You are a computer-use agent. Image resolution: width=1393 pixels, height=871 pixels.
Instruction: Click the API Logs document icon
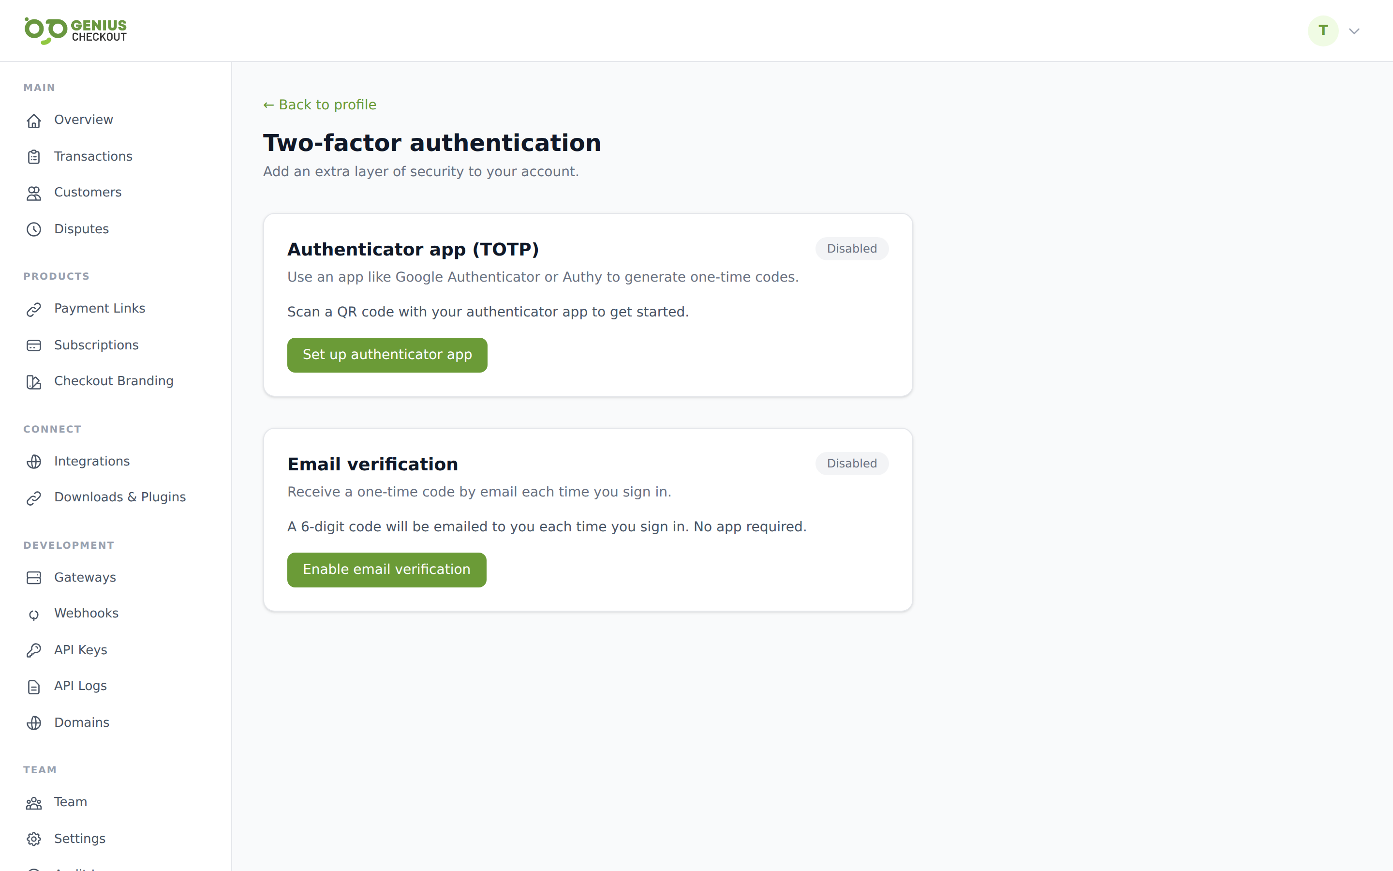click(x=34, y=687)
